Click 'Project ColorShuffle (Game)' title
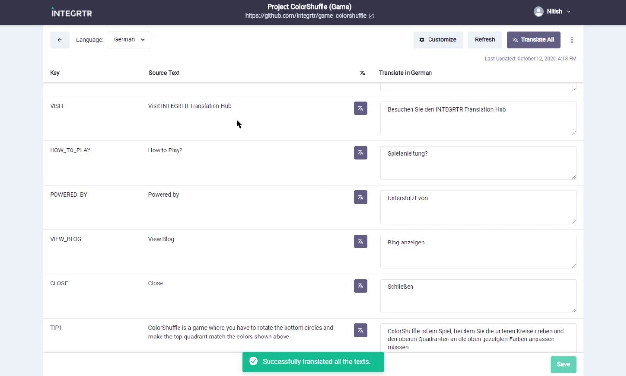 pos(309,7)
